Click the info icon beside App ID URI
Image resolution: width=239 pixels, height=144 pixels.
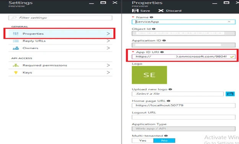click(162, 52)
